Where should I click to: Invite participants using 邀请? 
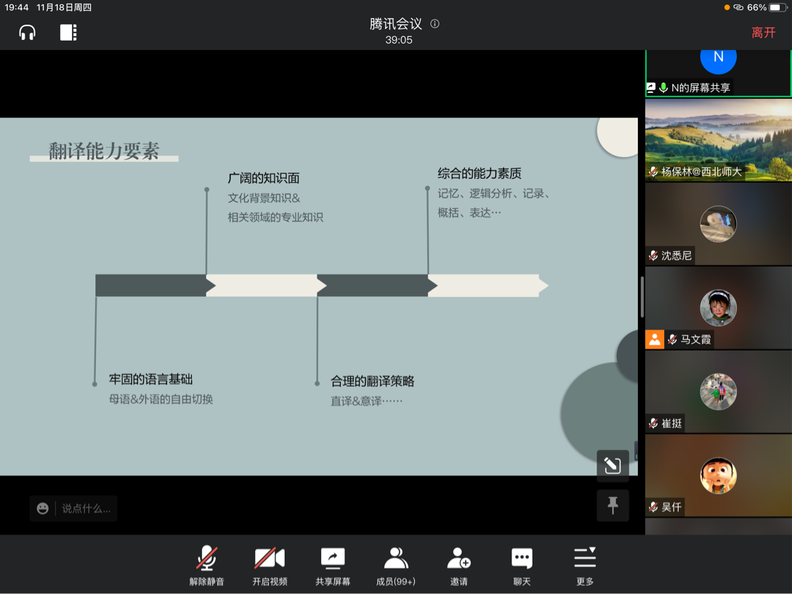458,565
